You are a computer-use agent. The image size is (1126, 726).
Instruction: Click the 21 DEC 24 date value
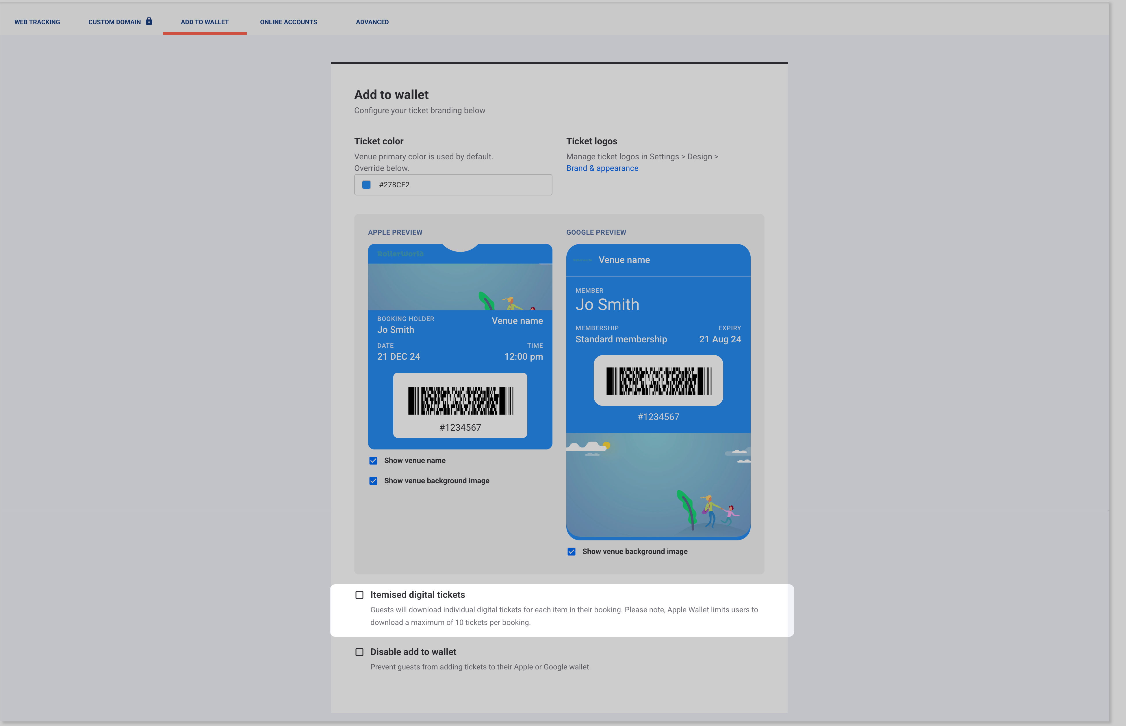399,357
